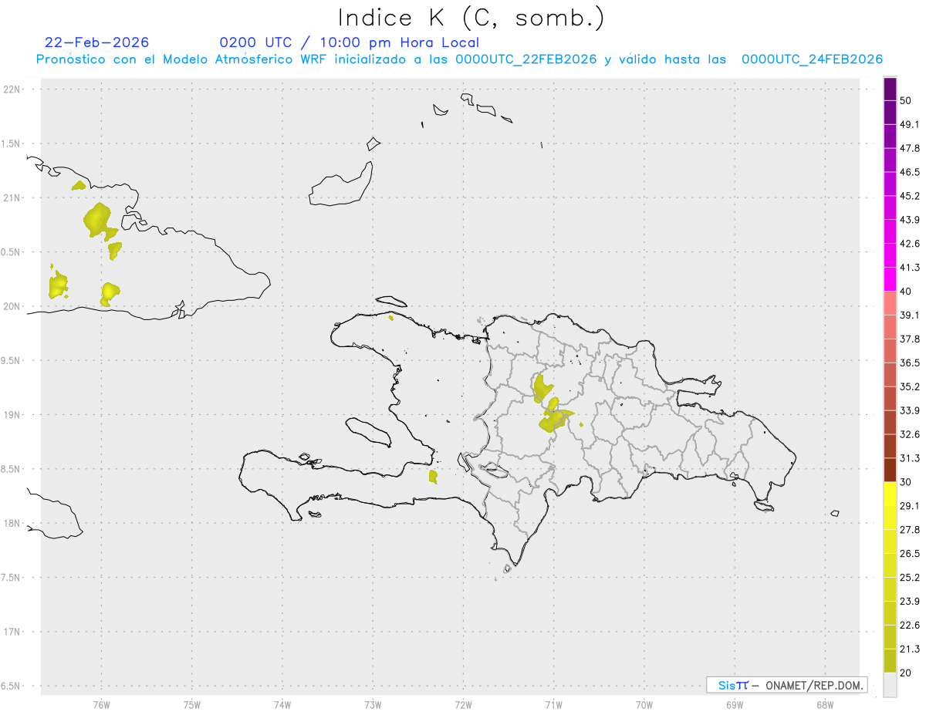Click the longitude axis label "68W"
This screenshot has width=926, height=715.
click(825, 705)
